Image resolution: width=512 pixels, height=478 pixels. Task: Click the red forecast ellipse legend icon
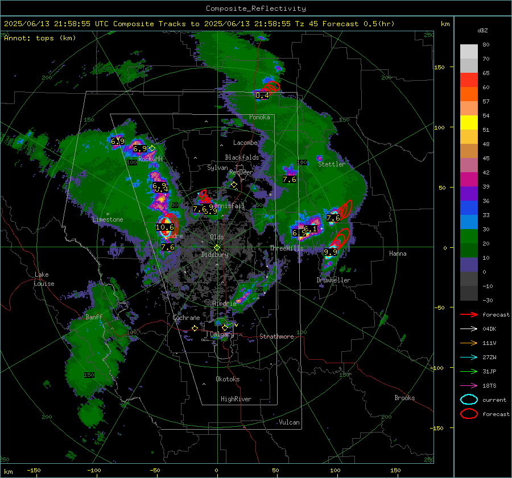[x=469, y=414]
